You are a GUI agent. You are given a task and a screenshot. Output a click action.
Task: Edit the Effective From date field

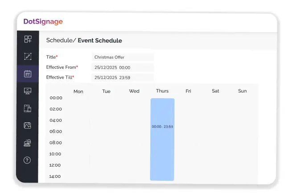pos(123,67)
